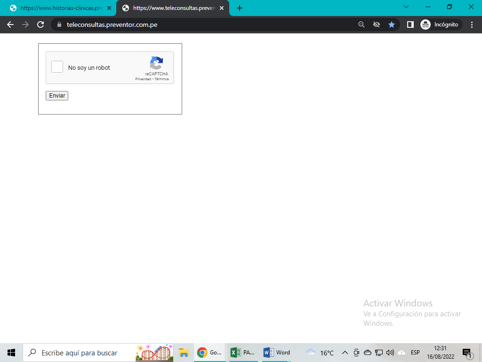Viewport: 482px width, 362px height.
Task: Minimize the Chrome window
Action: [x=427, y=7]
